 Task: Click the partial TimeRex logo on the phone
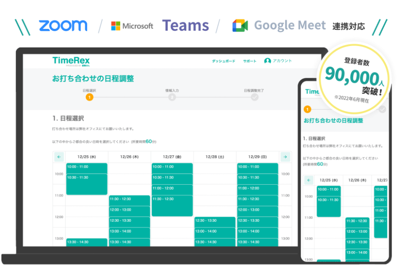[312, 92]
